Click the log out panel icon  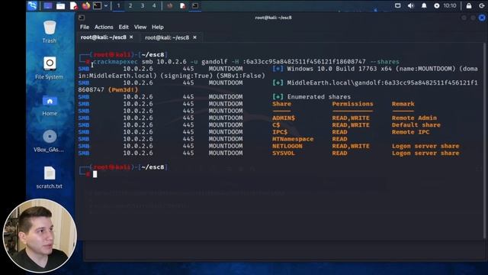pos(481,5)
